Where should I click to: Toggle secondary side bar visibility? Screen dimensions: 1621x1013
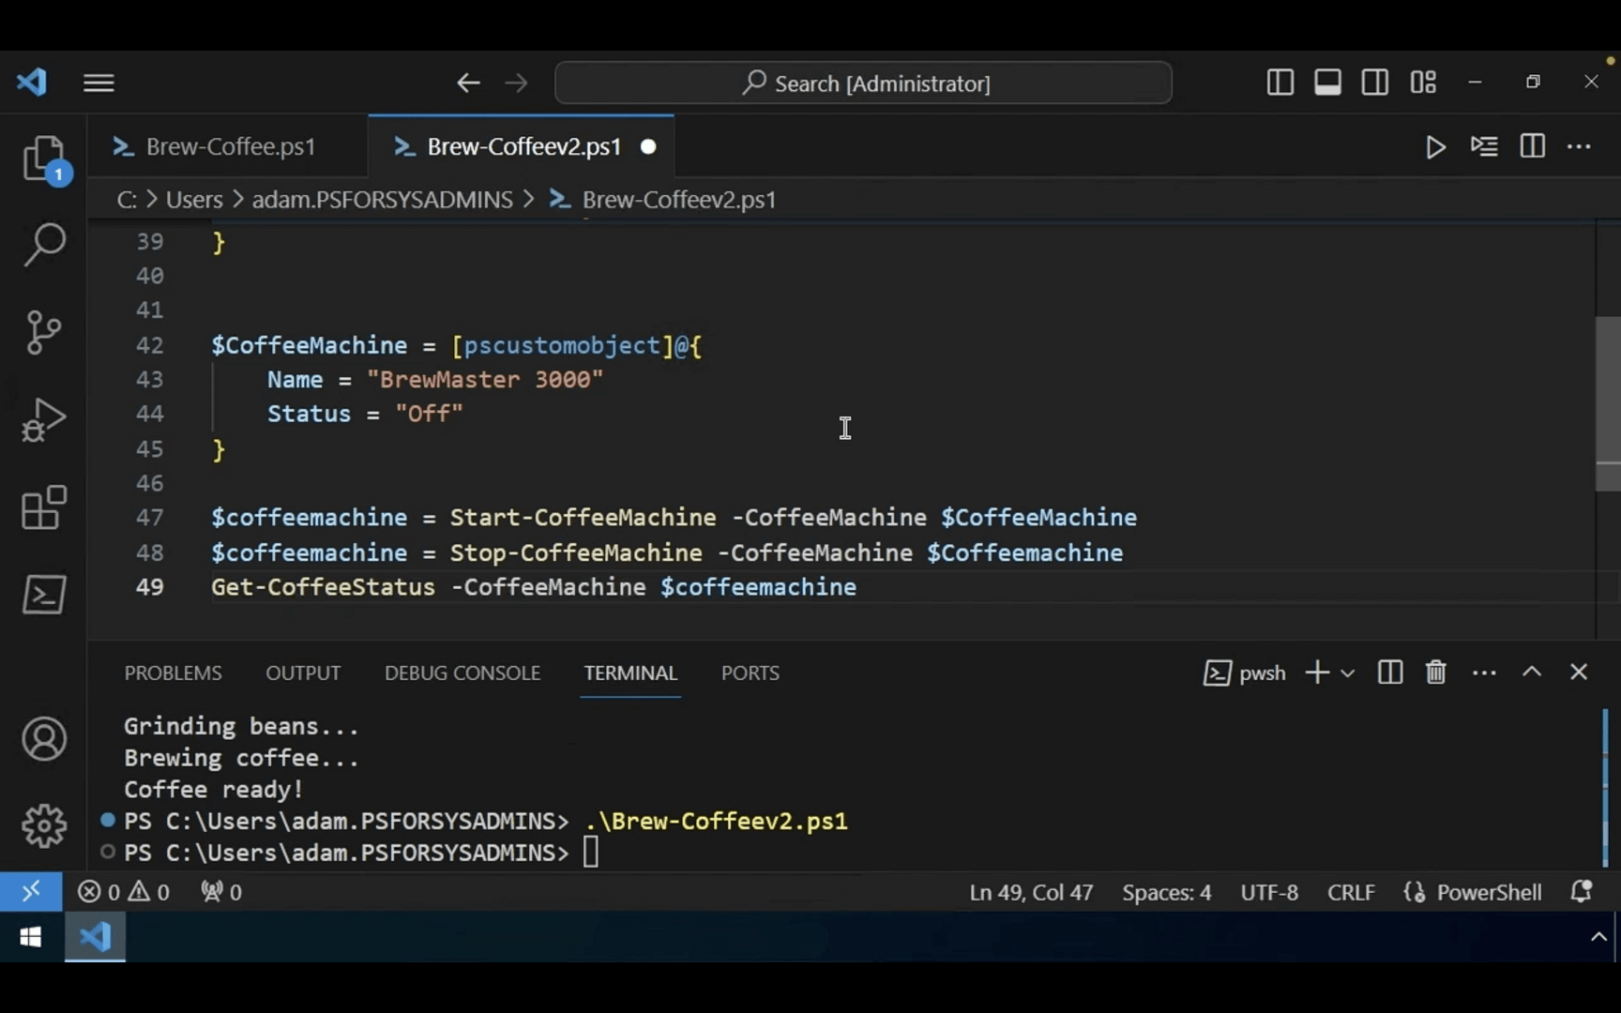click(x=1375, y=83)
